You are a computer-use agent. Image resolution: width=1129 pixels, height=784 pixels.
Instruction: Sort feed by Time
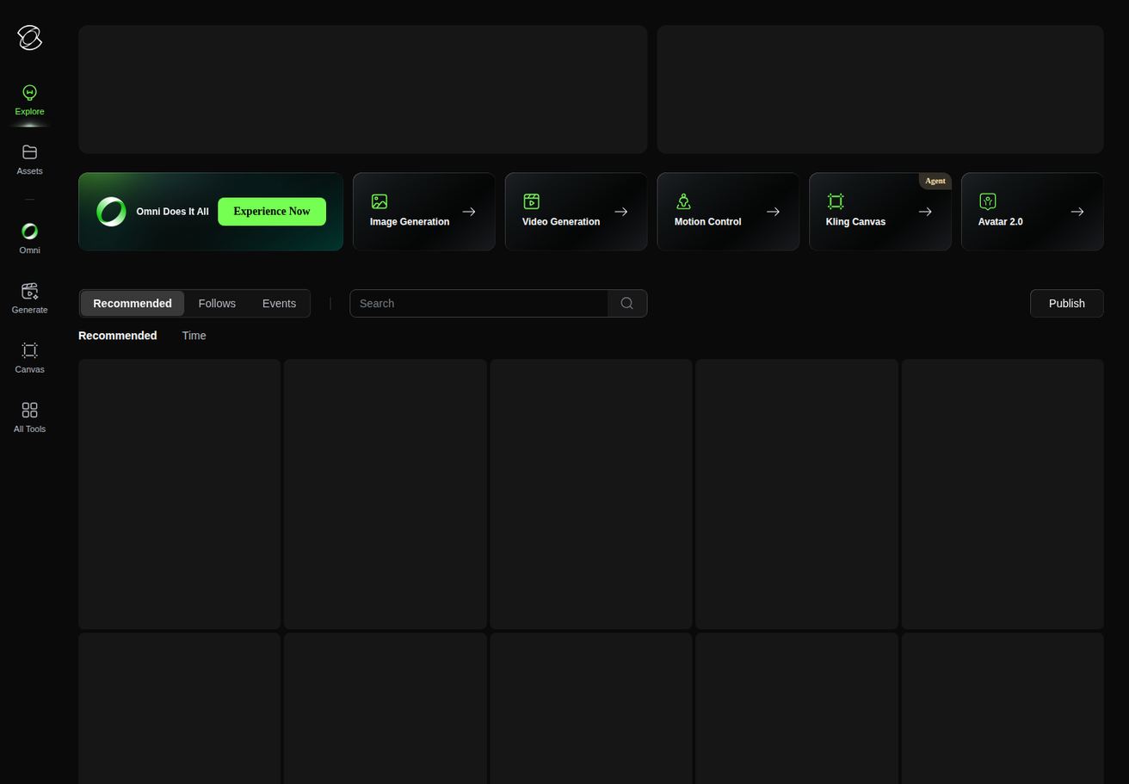click(194, 336)
